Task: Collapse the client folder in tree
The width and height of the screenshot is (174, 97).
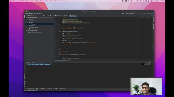Action: (28, 19)
